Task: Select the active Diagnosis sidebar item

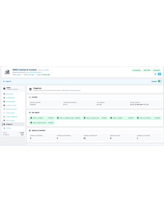Action: [13, 124]
